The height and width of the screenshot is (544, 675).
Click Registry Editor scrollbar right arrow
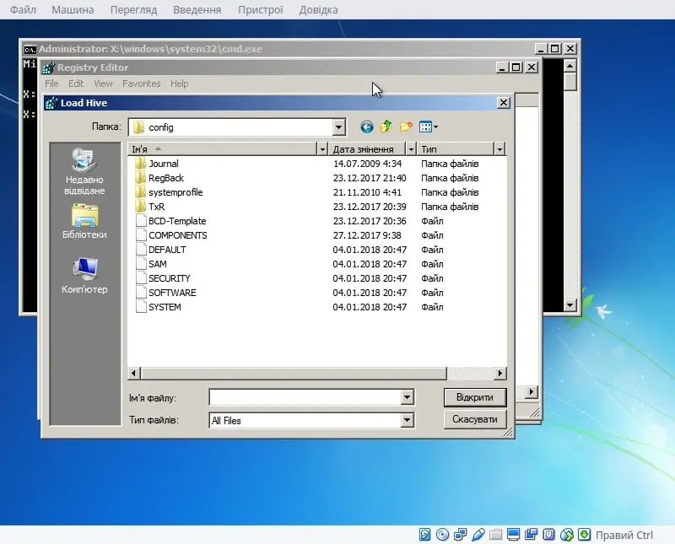click(x=532, y=392)
